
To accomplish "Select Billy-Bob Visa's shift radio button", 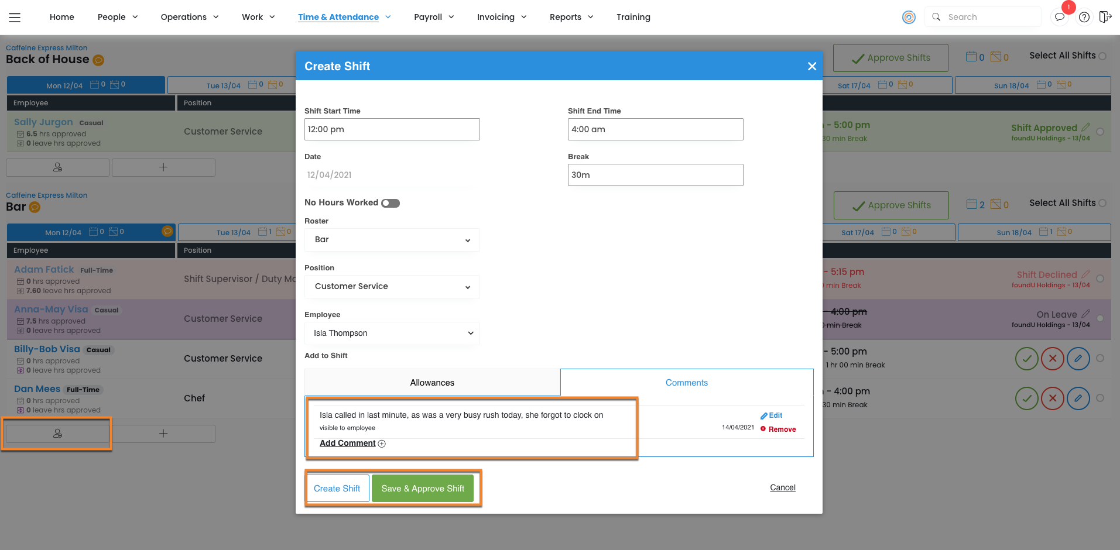I will click(x=1100, y=358).
